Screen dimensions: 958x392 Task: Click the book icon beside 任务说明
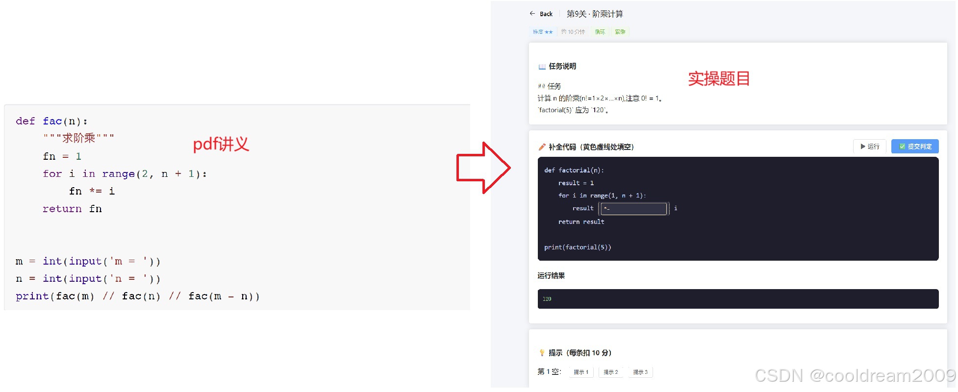pos(542,67)
